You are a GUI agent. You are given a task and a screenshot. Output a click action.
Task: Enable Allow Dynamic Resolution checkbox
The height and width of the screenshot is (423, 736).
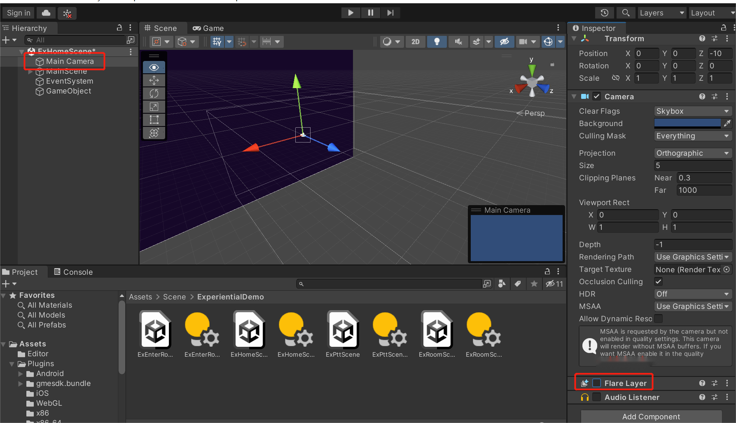(x=659, y=319)
